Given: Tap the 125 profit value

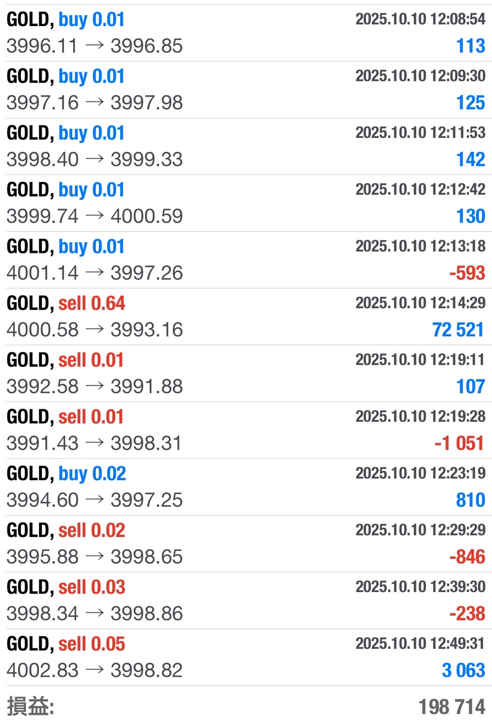Looking at the screenshot, I should [471, 102].
